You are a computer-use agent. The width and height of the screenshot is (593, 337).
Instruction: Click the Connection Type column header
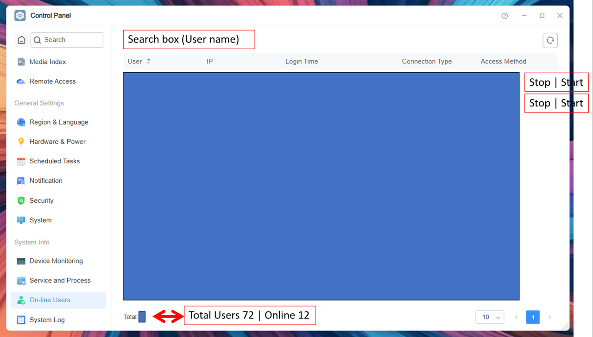427,62
